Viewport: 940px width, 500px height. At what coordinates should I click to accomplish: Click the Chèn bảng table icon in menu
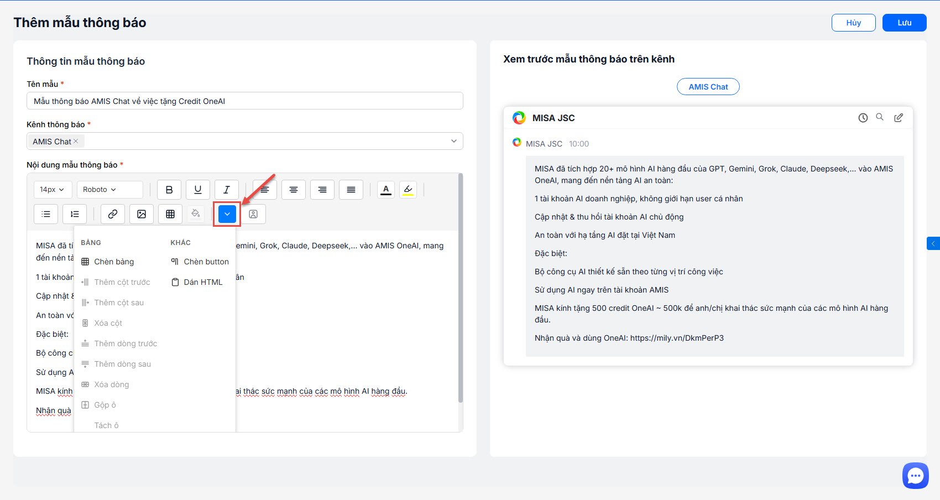click(85, 262)
